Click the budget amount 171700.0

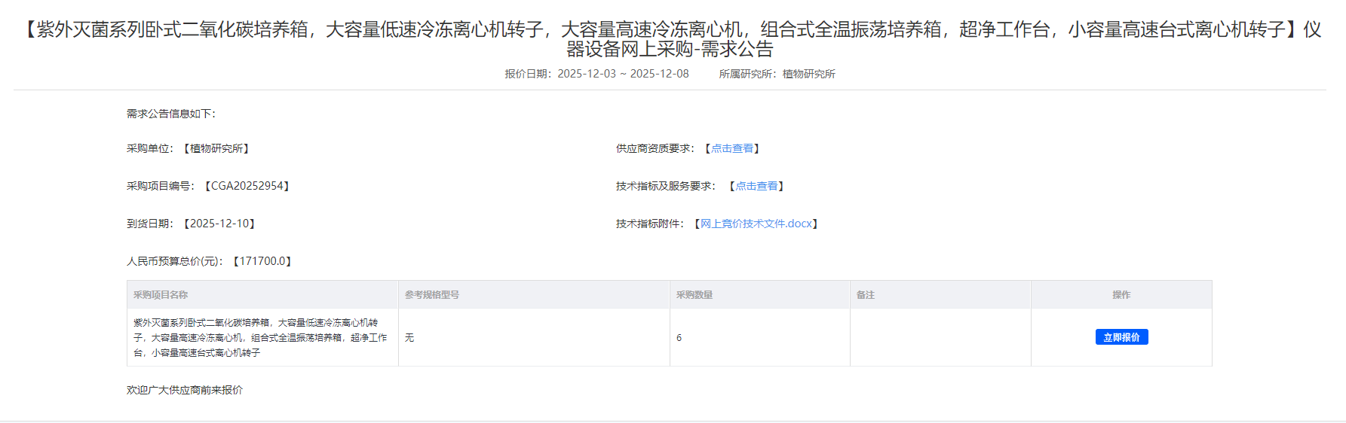[x=262, y=261]
